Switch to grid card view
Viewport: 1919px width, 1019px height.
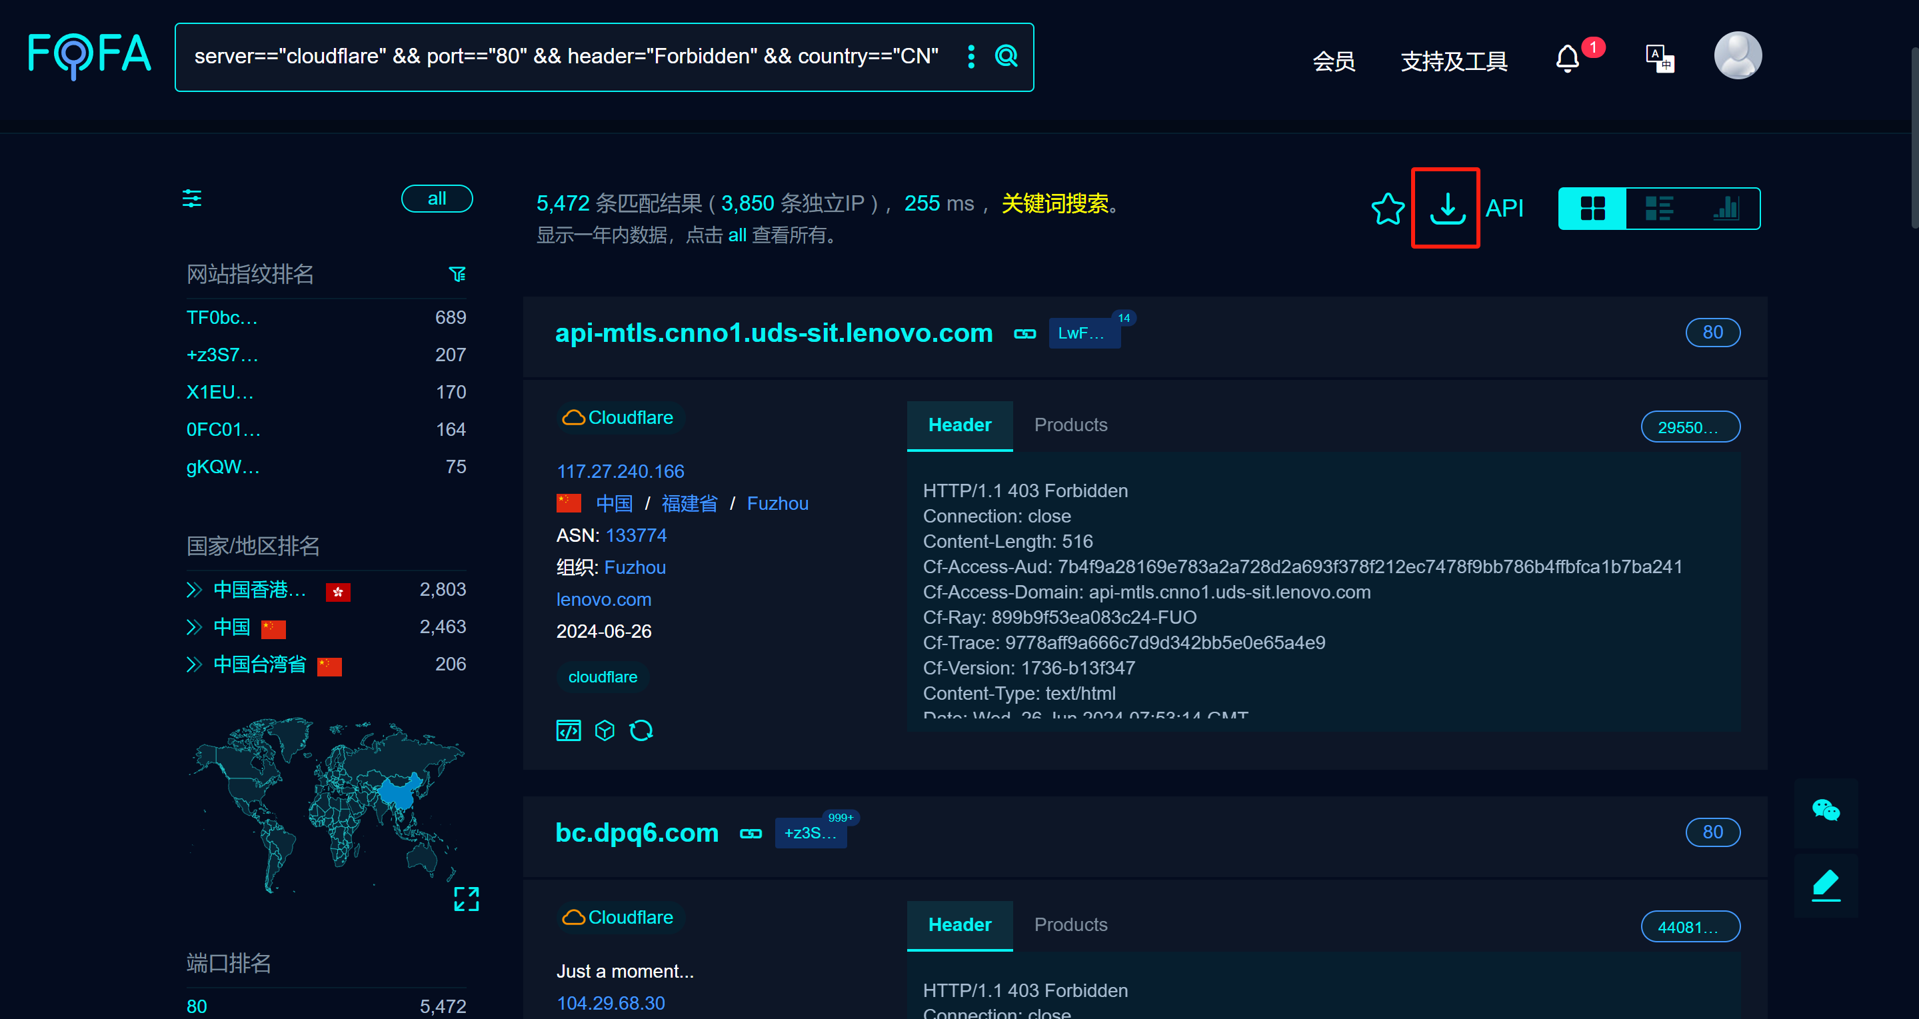(x=1592, y=209)
